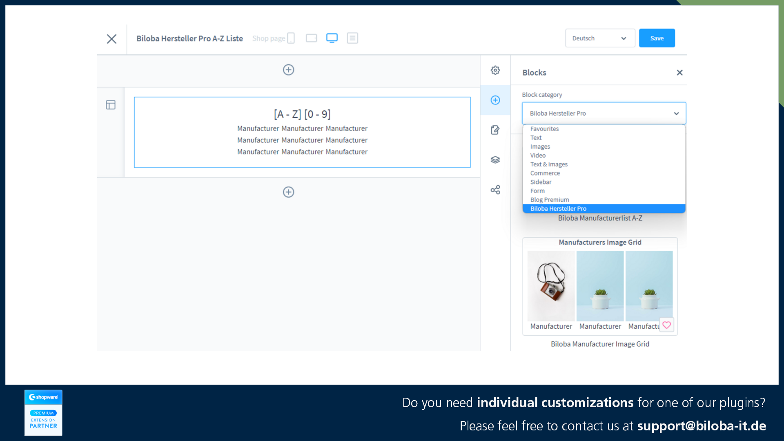Close the Blocks panel

[x=679, y=72]
